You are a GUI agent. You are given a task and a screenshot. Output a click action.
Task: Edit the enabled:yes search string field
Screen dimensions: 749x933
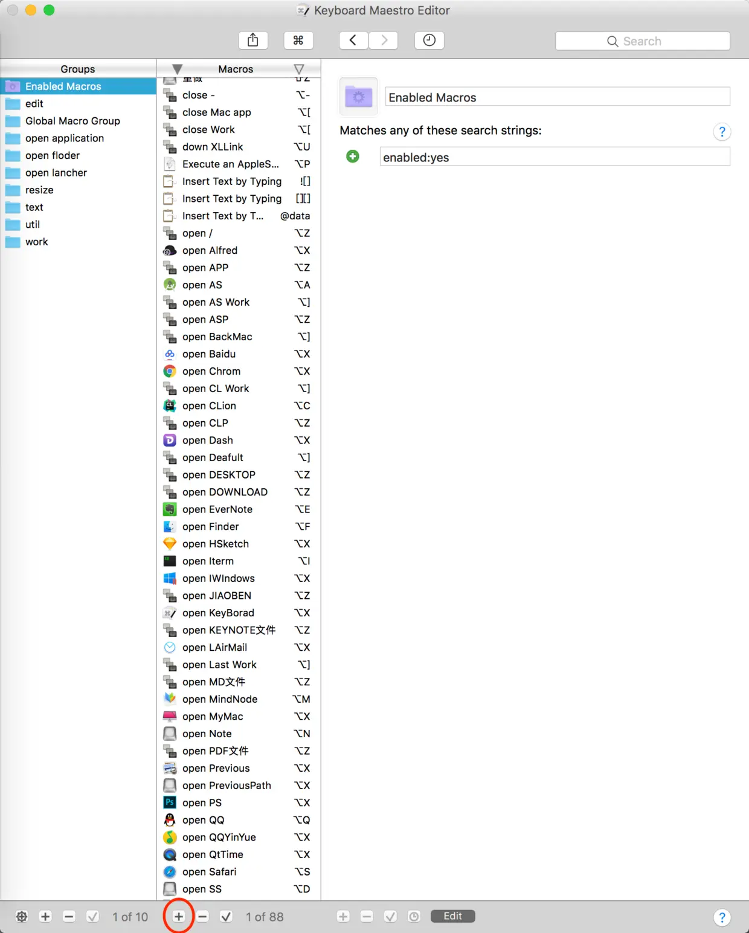click(555, 157)
